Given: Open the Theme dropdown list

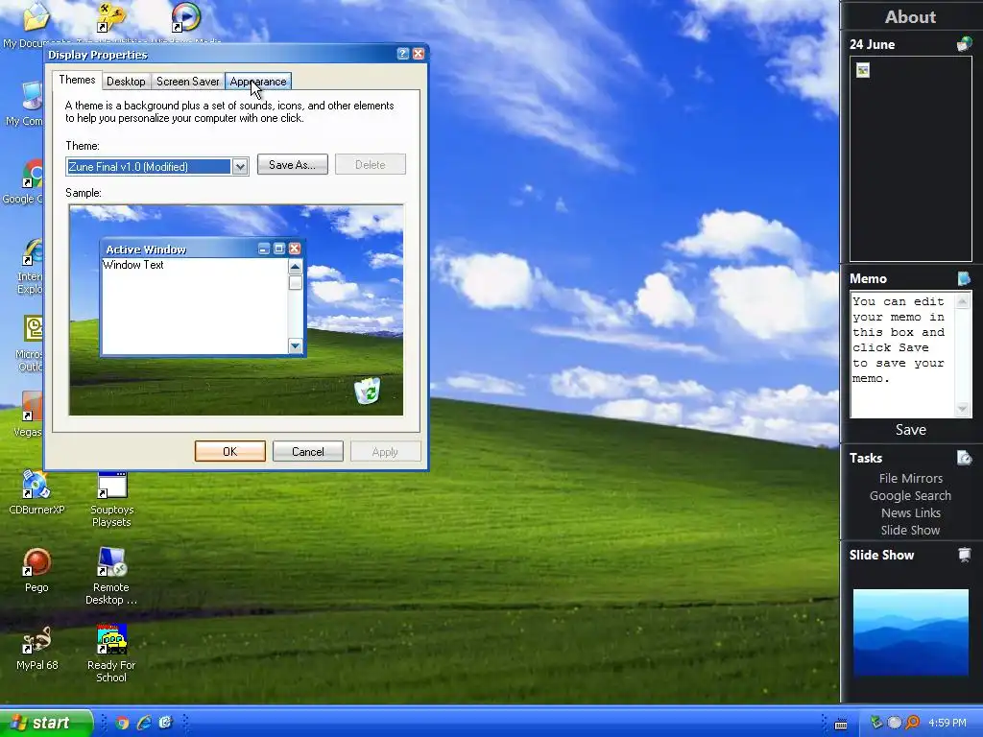Looking at the screenshot, I should tap(239, 167).
